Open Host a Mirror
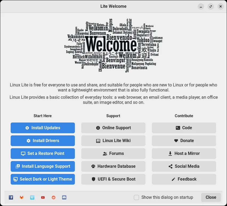The width and height of the screenshot is (227, 206). coord(184,153)
